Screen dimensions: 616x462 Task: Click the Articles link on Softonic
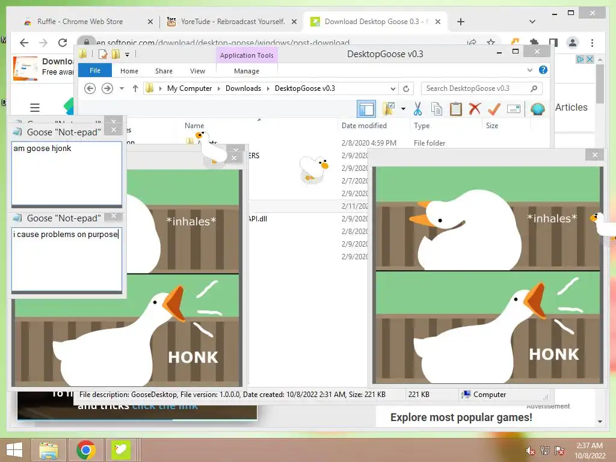(571, 107)
